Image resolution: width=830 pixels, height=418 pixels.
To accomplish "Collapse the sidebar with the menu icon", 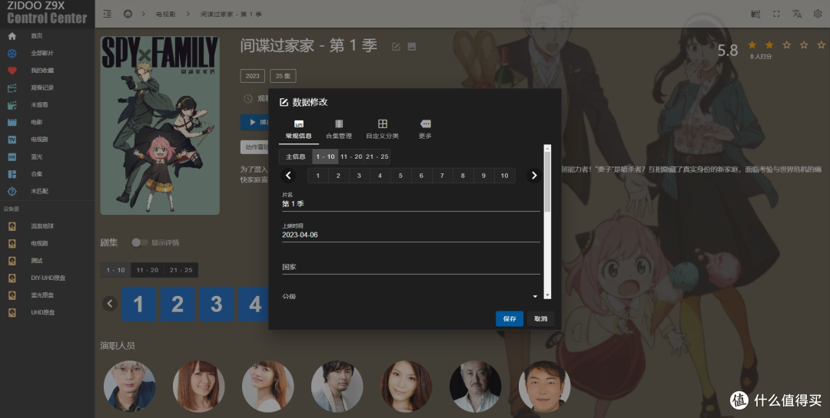I will tap(108, 14).
